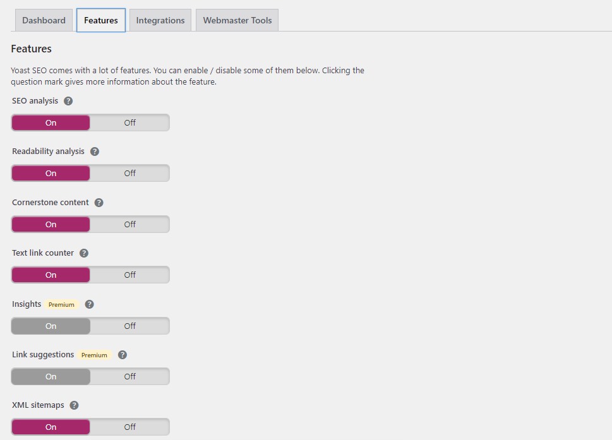Turn off SEO analysis
This screenshot has height=440, width=612.
[x=129, y=122]
